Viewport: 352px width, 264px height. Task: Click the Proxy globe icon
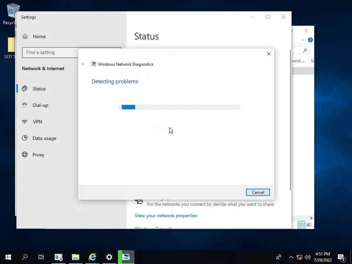[x=25, y=154]
